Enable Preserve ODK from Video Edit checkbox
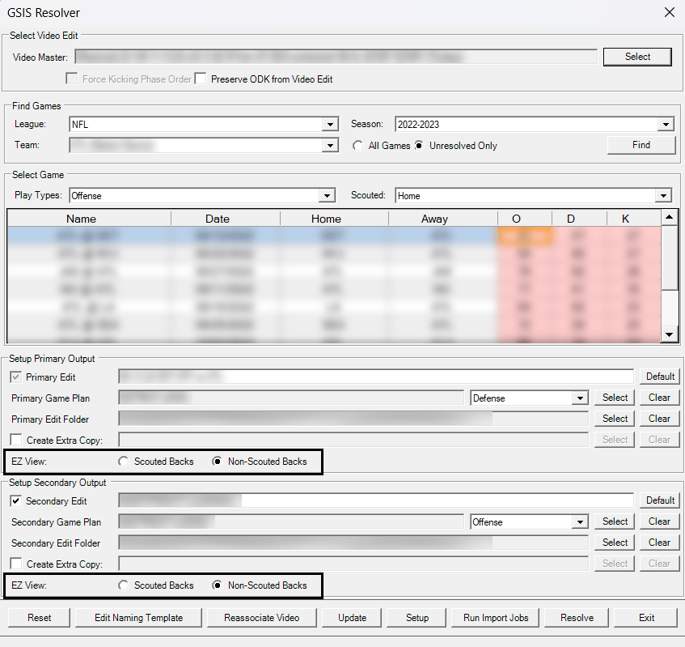Screen dimensions: 685x647 (201, 79)
